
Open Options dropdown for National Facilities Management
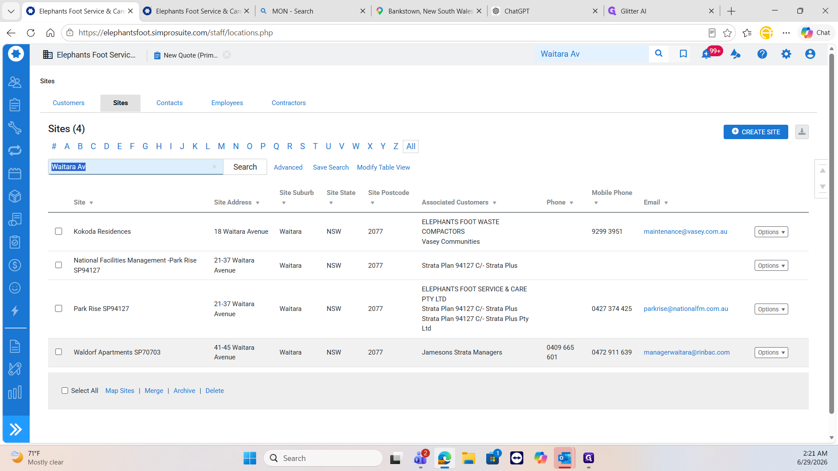click(771, 266)
